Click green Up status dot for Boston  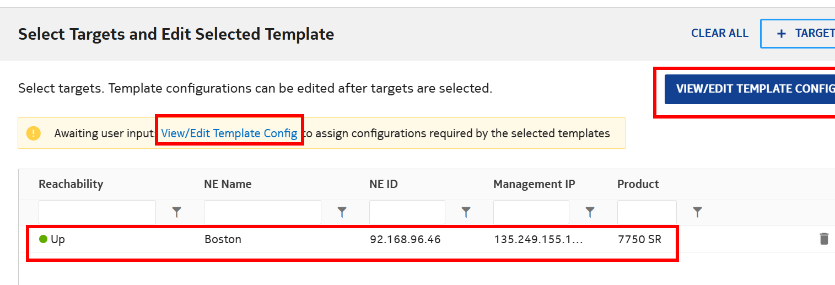[x=44, y=239]
